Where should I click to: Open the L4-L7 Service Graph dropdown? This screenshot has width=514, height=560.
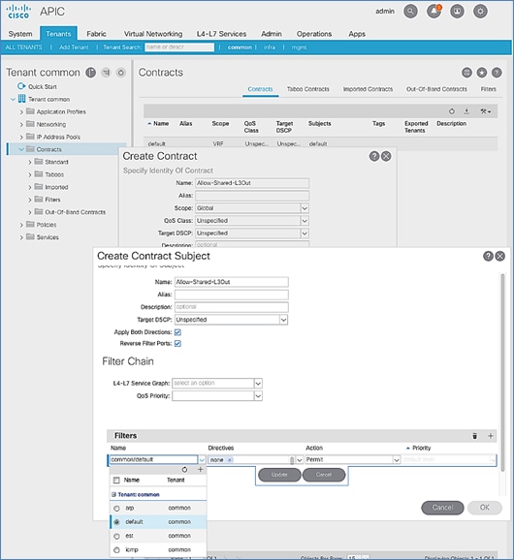click(x=258, y=384)
